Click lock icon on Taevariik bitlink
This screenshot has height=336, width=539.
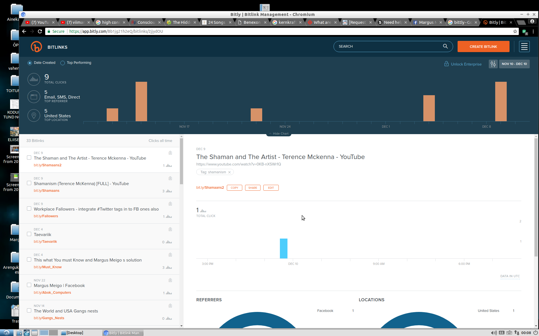point(170,229)
